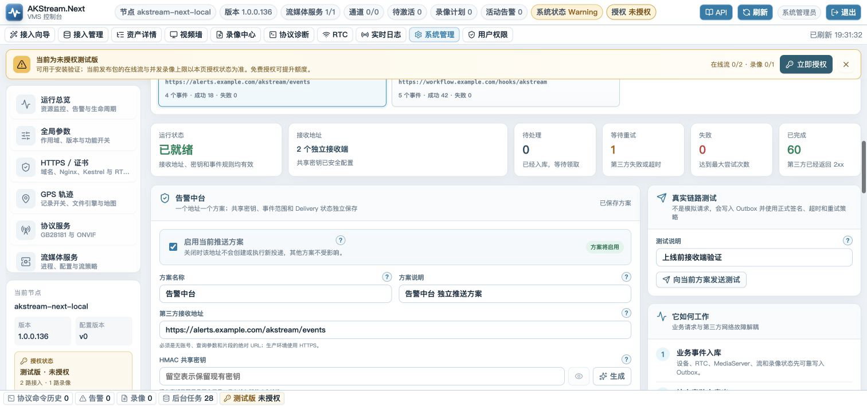Open the 接入向导 tab
Viewport: 867px width, 406px height.
(x=30, y=34)
